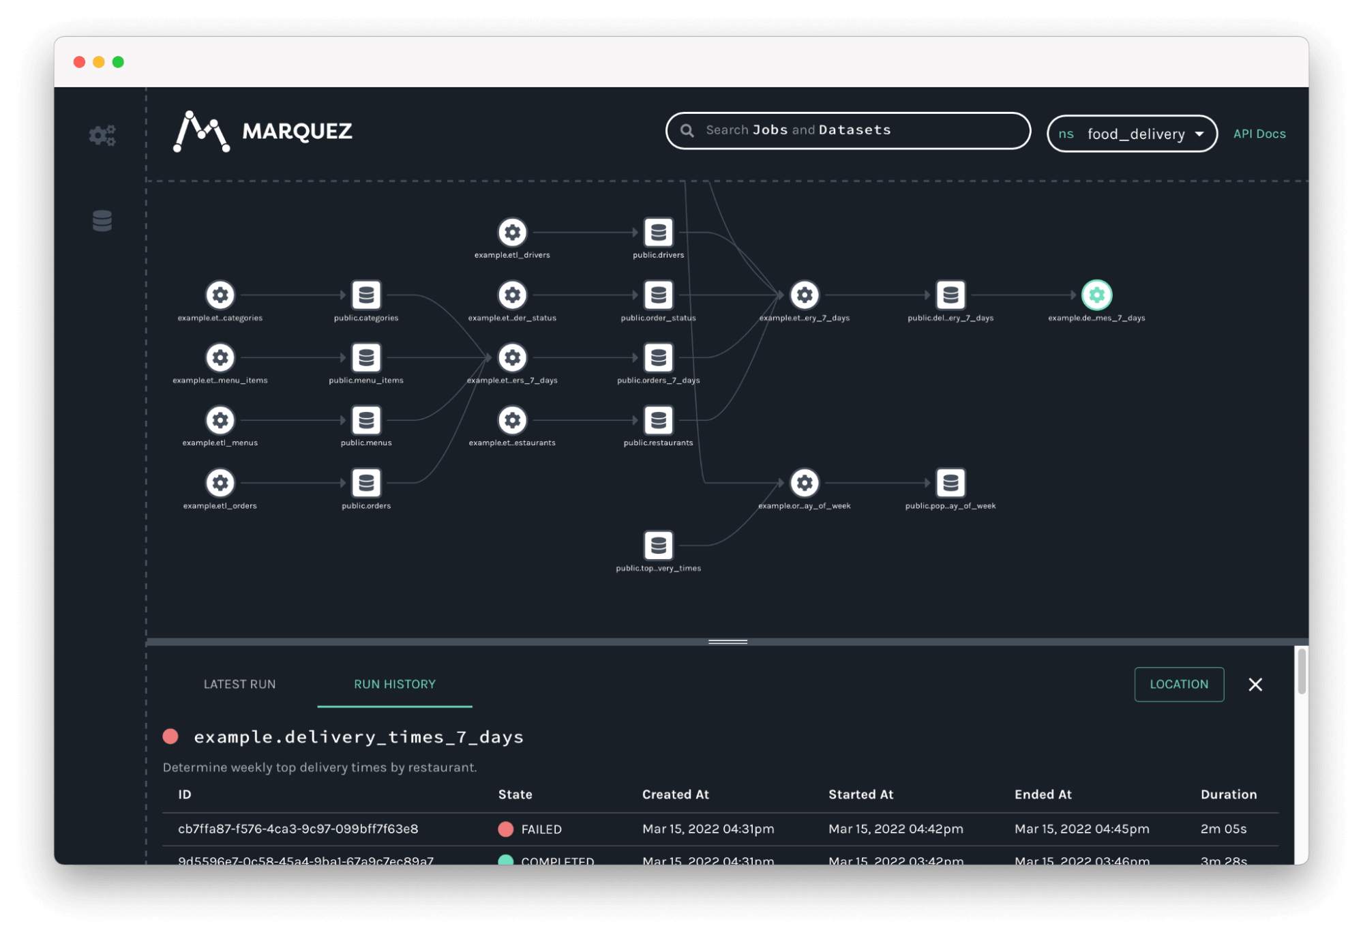Viewport: 1363px width, 937px height.
Task: Click the Location button
Action: click(x=1178, y=684)
